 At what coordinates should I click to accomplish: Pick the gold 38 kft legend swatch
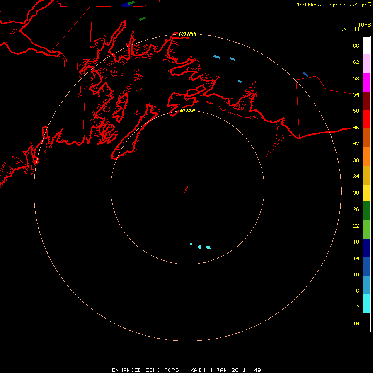coord(366,175)
